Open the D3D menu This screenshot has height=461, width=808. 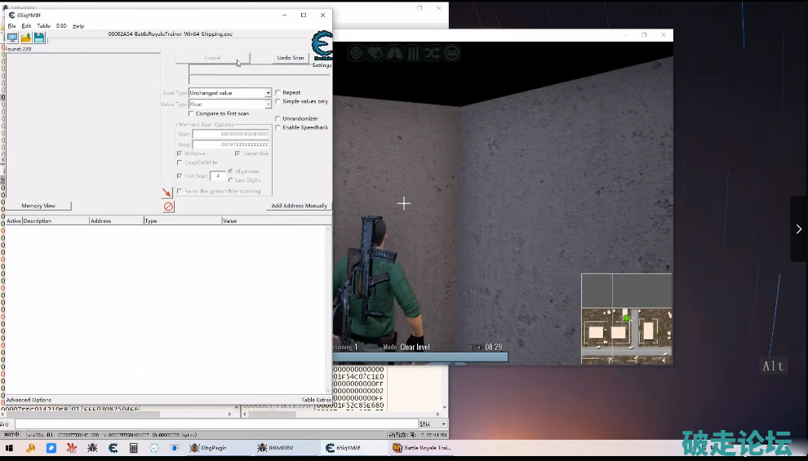coord(61,26)
